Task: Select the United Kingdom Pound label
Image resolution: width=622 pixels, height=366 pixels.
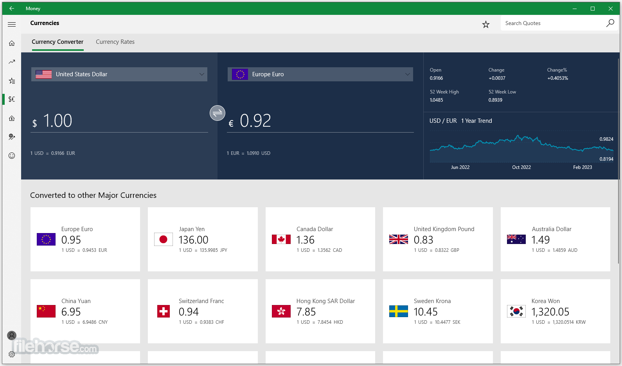Action: pyautogui.click(x=444, y=229)
